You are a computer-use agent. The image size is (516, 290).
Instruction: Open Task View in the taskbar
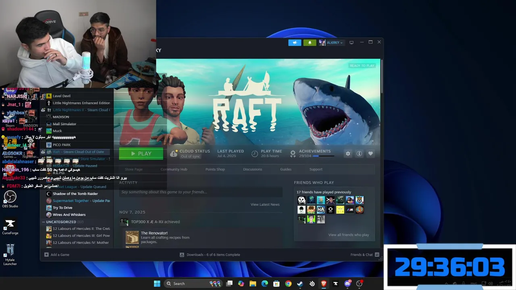229,284
